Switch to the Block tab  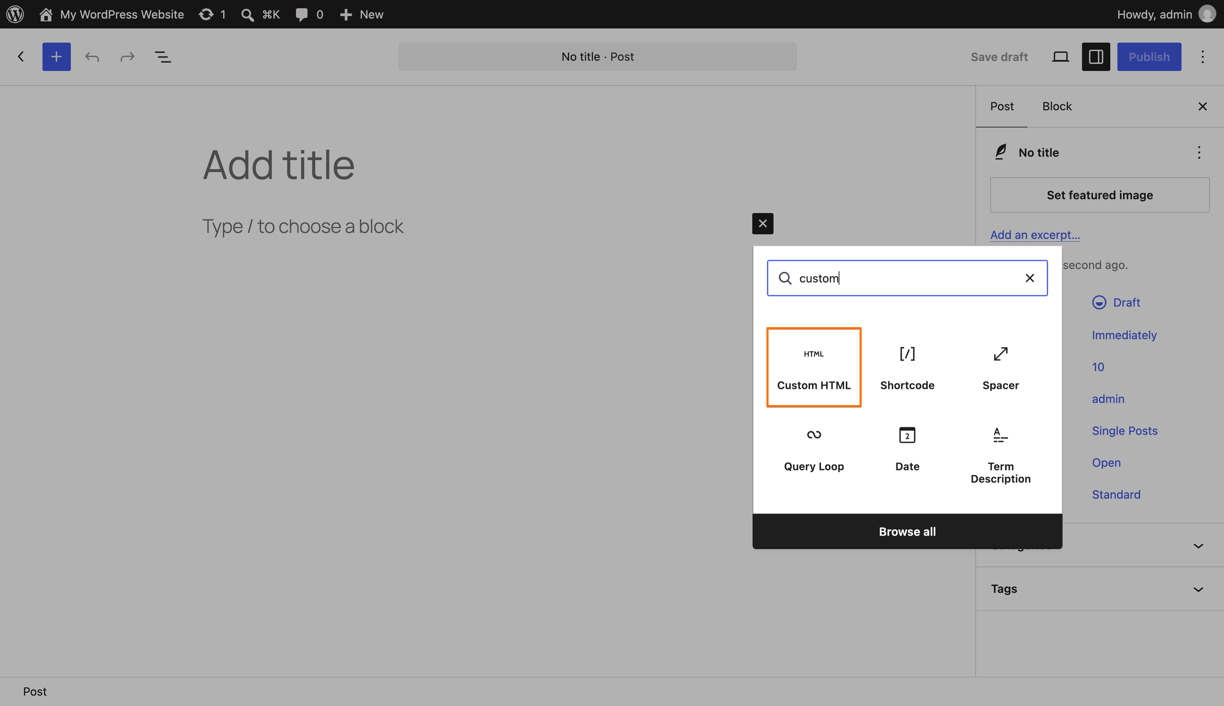click(x=1057, y=106)
